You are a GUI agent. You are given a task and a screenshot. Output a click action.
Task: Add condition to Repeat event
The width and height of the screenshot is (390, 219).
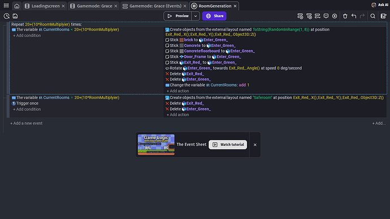click(27, 36)
